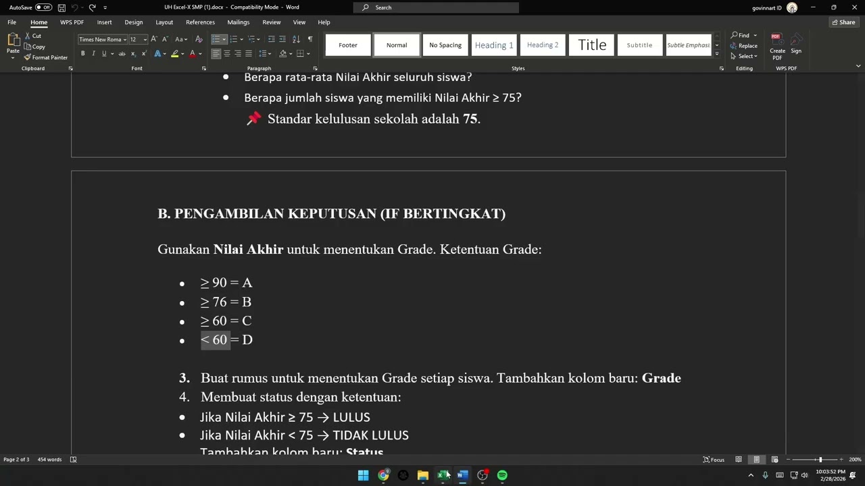Decrease font size with shrink-font icon
The width and height of the screenshot is (865, 486).
coord(164,39)
